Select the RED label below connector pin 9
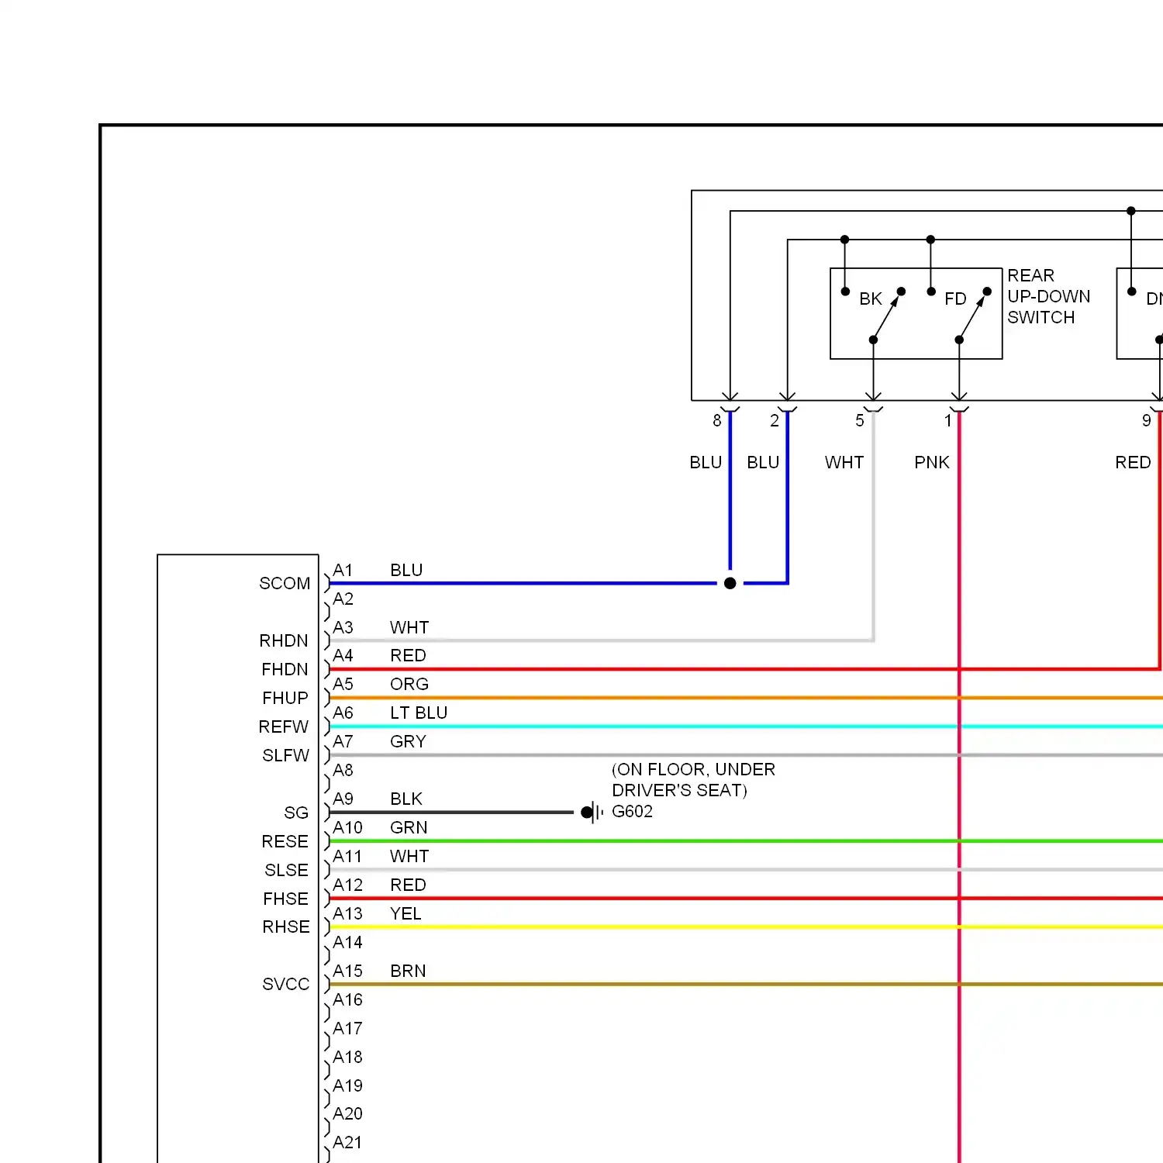 [1133, 462]
